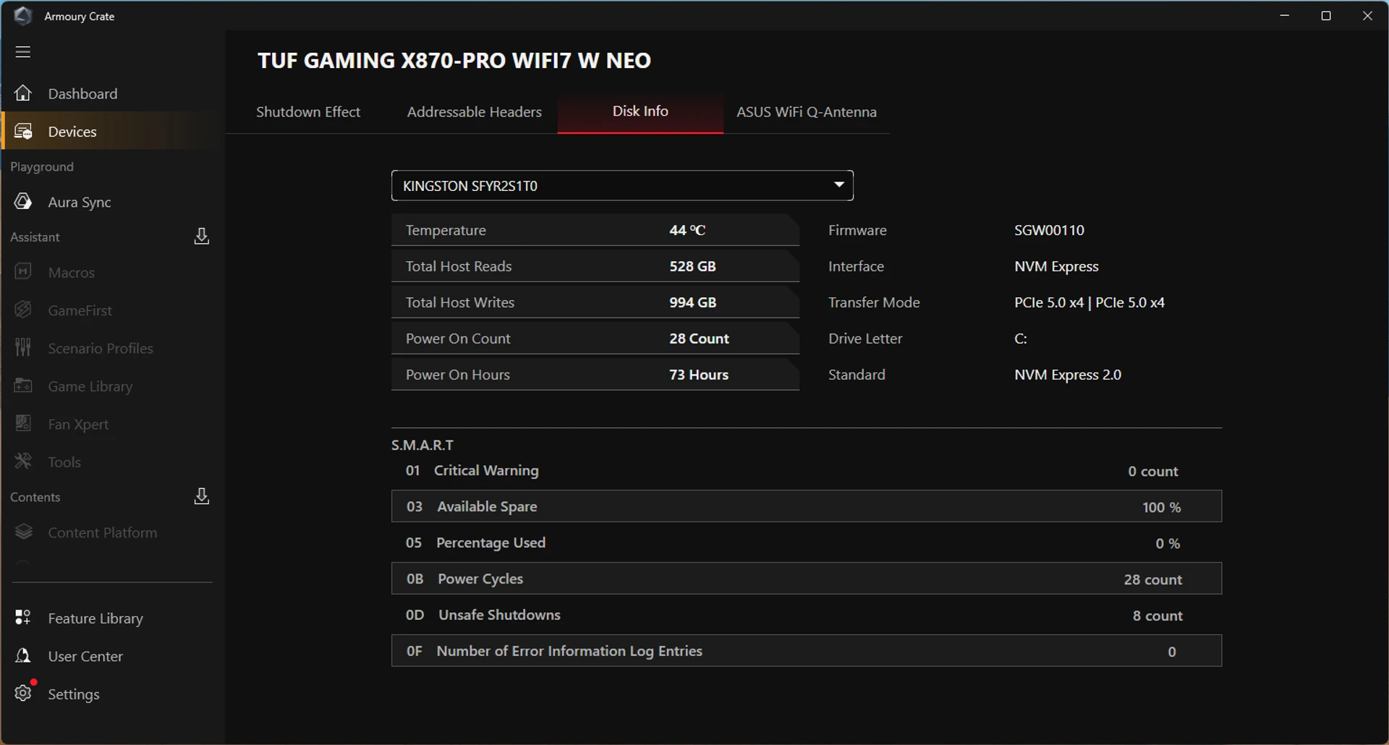Image resolution: width=1389 pixels, height=745 pixels.
Task: Click the Transfer Mode PCIe 5.0 x4 value
Action: pyautogui.click(x=1089, y=302)
